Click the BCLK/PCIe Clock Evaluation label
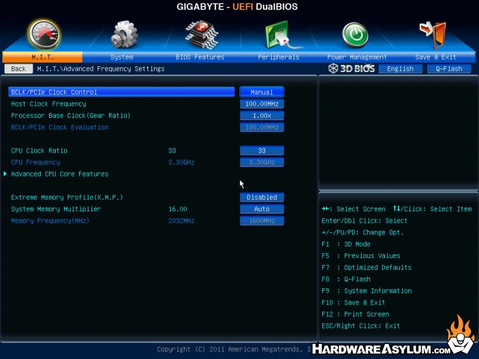479x359 pixels. tap(60, 127)
